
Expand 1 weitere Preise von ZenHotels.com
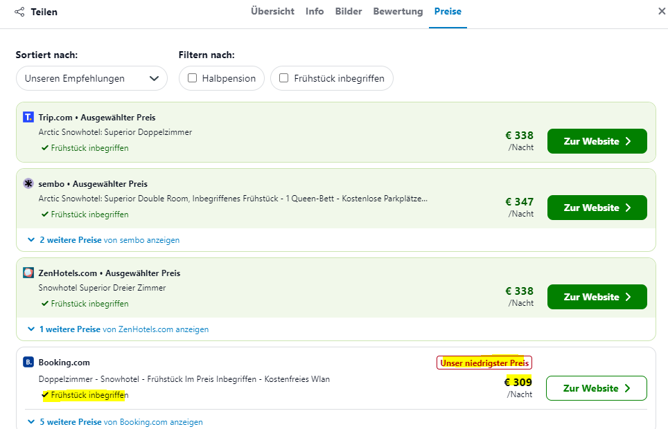click(x=118, y=329)
